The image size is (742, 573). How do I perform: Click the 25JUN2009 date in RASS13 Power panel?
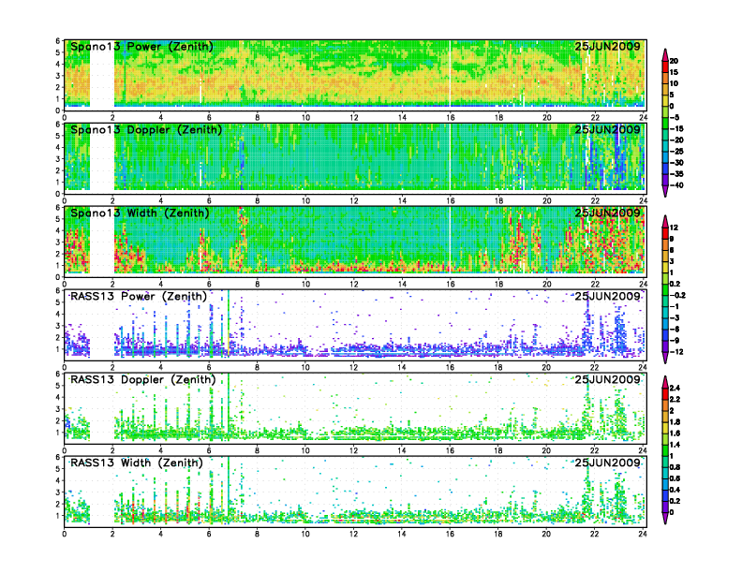[x=608, y=296]
